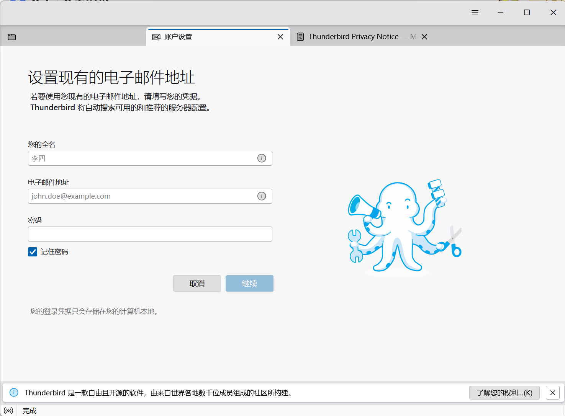Close the Thunderbird Privacy Notice tab
Screen dimensions: 565x416
coord(424,36)
